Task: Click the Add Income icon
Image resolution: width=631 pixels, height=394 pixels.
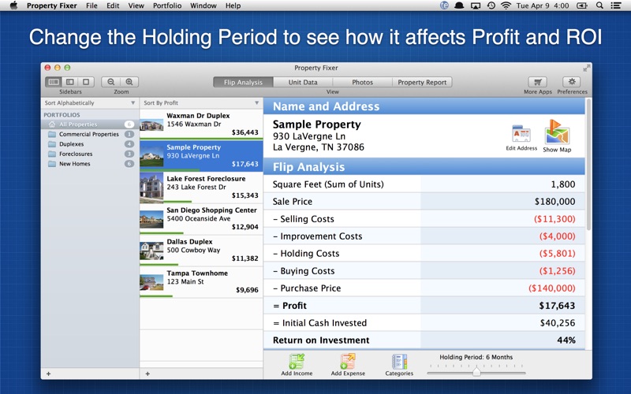Action: coord(297,361)
